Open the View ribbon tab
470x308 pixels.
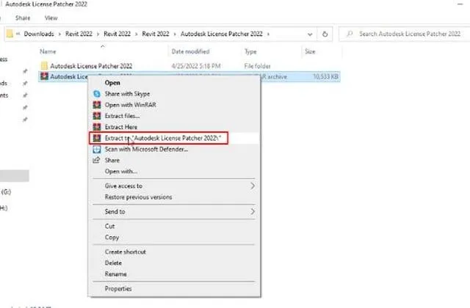[x=51, y=18]
